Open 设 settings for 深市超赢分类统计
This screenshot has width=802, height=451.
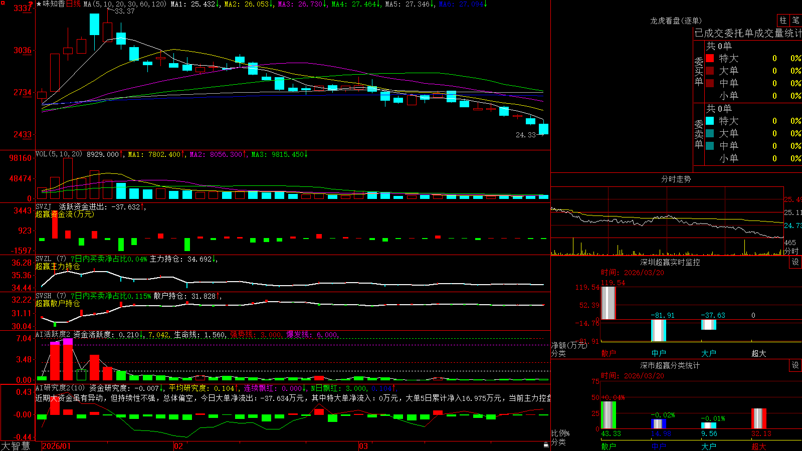point(795,365)
